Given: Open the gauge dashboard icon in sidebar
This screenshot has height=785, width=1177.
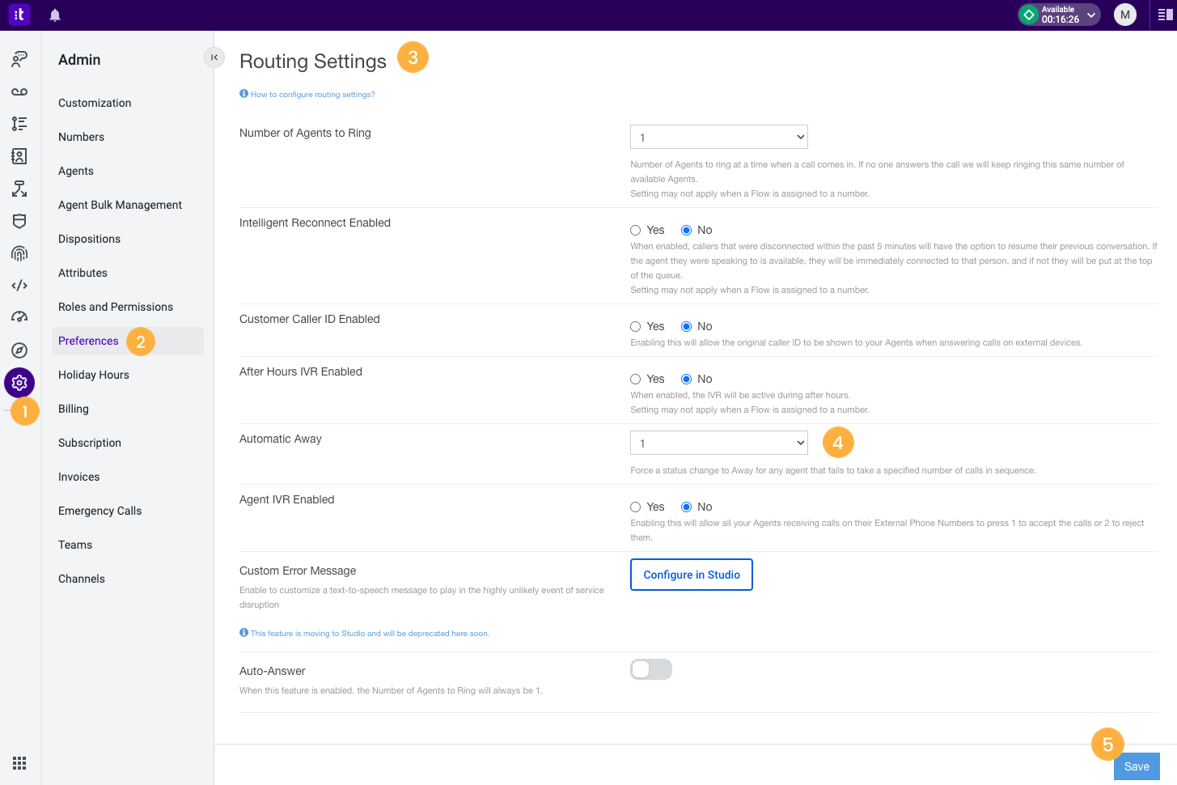Looking at the screenshot, I should (x=19, y=317).
